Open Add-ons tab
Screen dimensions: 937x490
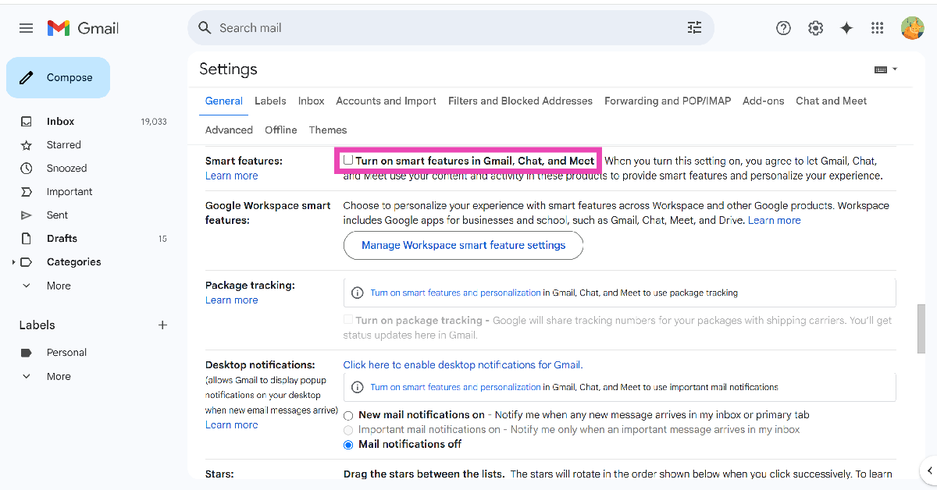point(764,101)
